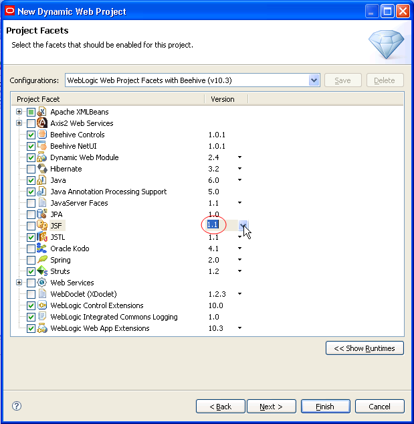Click the Dynamic Web Module icon
The width and height of the screenshot is (414, 424).
click(42, 157)
